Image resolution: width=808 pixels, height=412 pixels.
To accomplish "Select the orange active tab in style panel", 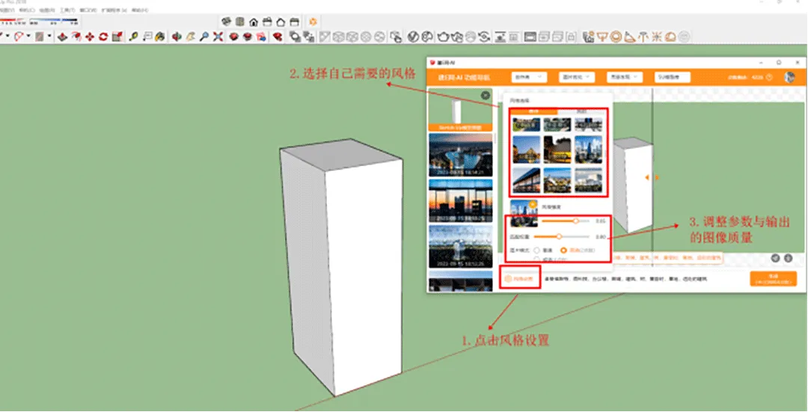I will tap(534, 111).
